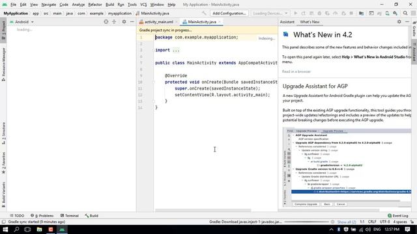Click the taskbar search magnifier
Viewport: 417px width, 234px height.
[x=16, y=229]
